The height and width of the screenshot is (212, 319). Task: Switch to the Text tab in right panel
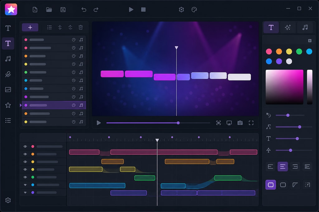coord(271,27)
